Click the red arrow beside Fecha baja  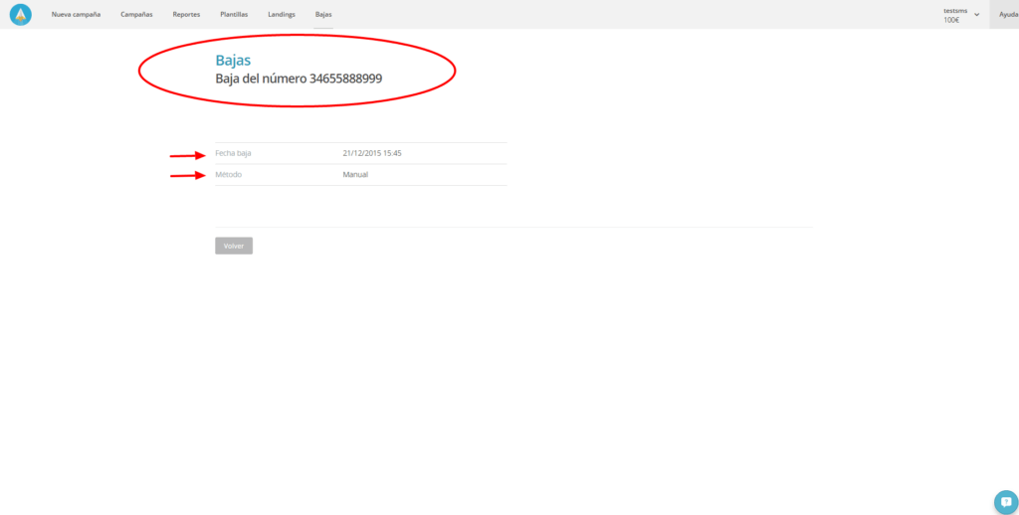[x=188, y=155]
